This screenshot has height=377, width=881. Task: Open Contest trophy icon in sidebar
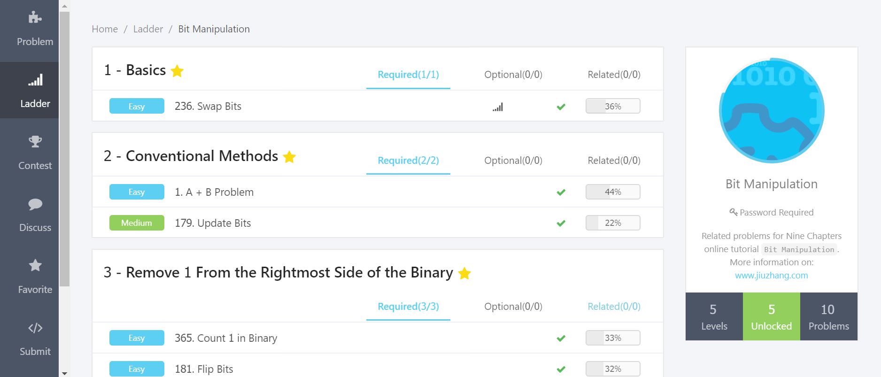coord(35,141)
